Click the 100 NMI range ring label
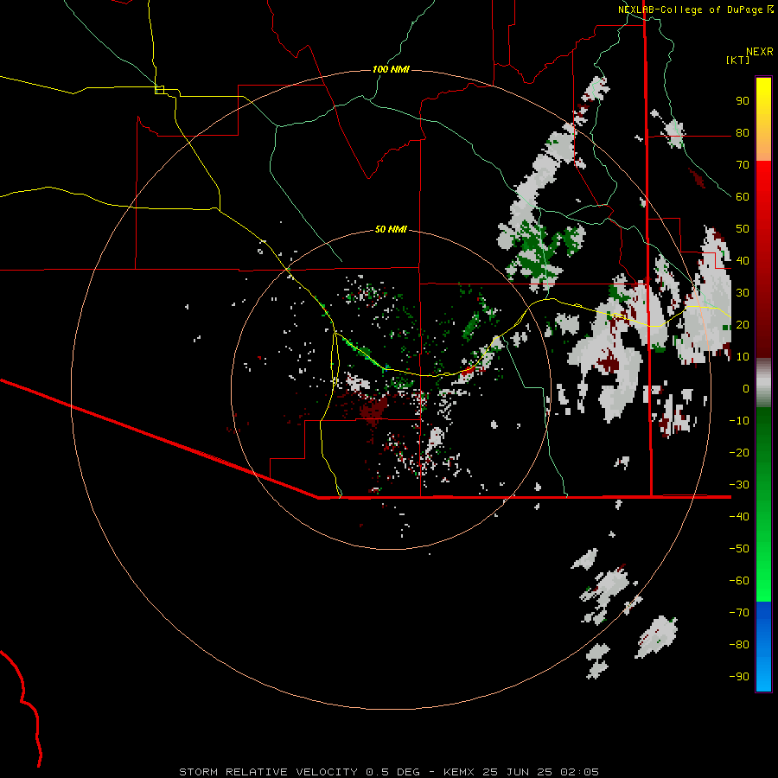This screenshot has height=778, width=778. [391, 69]
